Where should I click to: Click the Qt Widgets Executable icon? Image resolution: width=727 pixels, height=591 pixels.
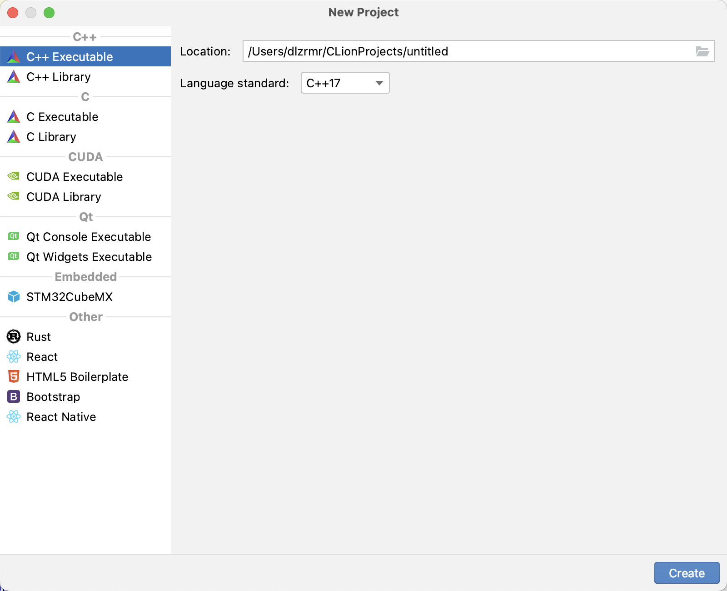(14, 256)
